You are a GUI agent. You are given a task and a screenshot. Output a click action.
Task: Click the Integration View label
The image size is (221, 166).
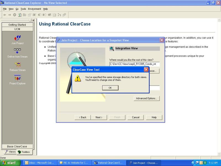tap(127, 48)
